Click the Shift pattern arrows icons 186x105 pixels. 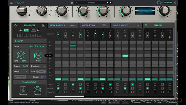tap(41, 71)
